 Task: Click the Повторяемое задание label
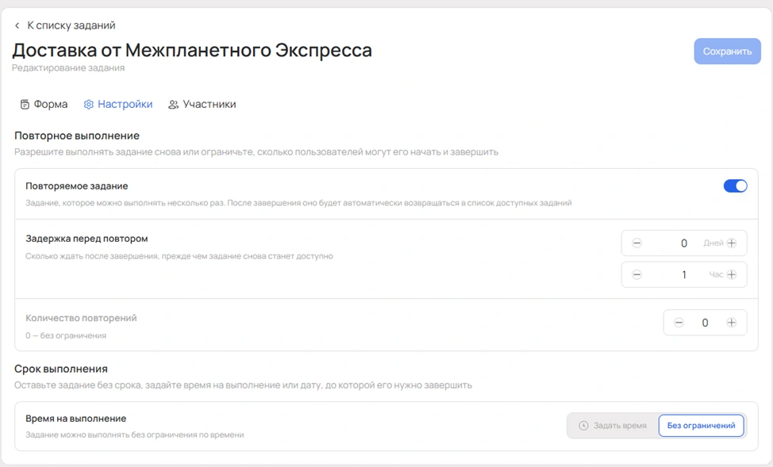[x=77, y=186]
